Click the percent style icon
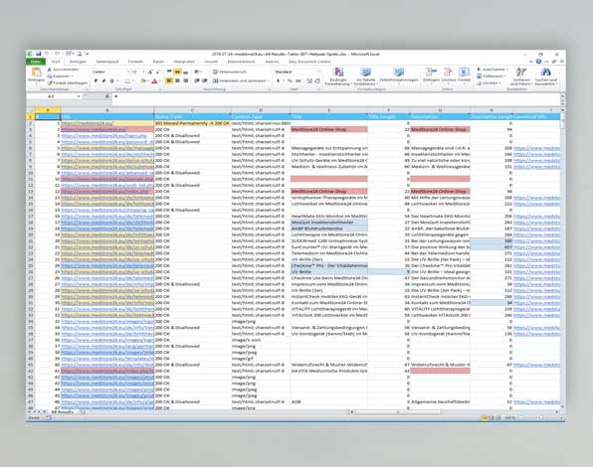593x467 pixels. coord(291,80)
